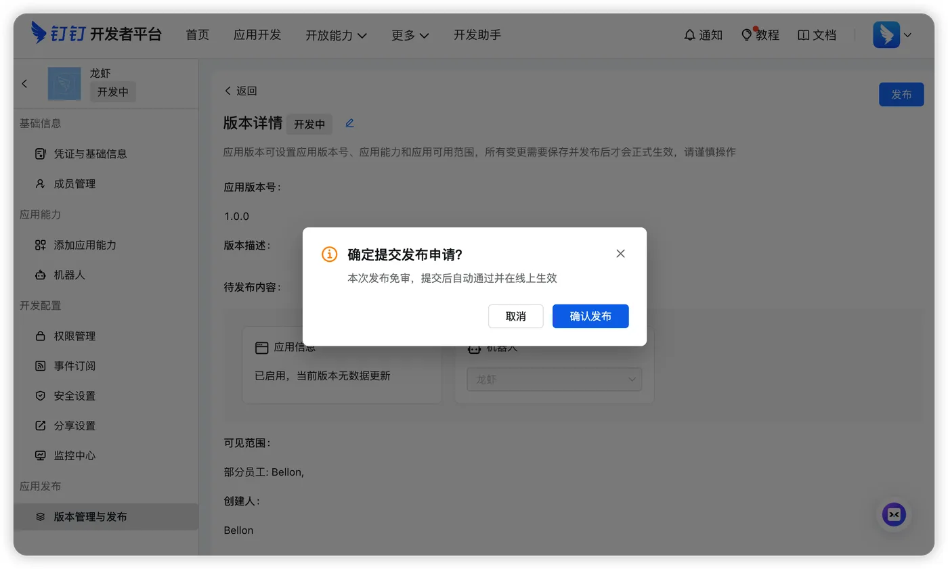This screenshot has height=569, width=948.
Task: Open the 文档 documentation book
Action: coord(817,35)
